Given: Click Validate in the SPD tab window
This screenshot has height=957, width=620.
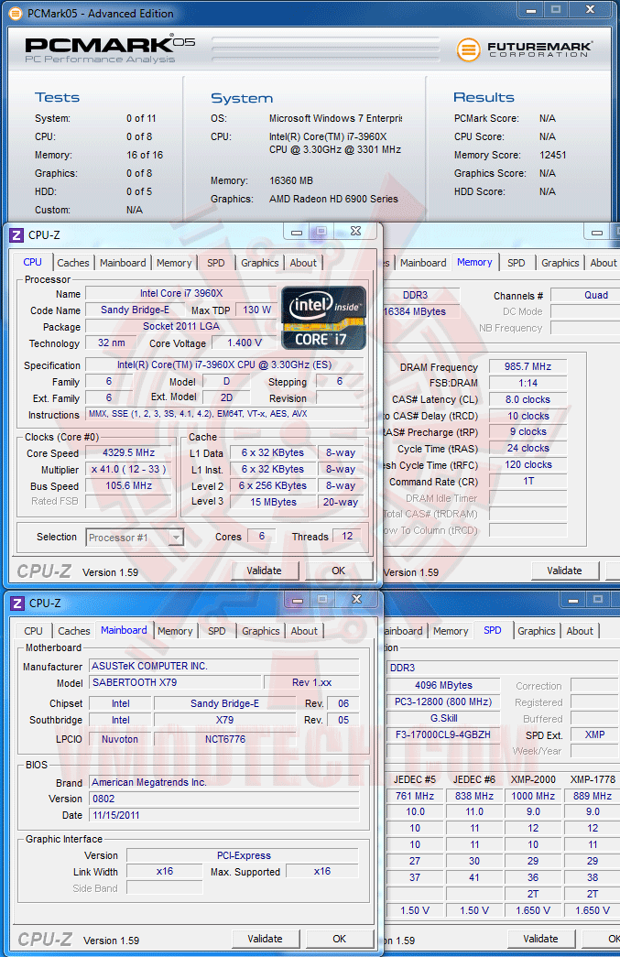Looking at the screenshot, I should tap(540, 939).
